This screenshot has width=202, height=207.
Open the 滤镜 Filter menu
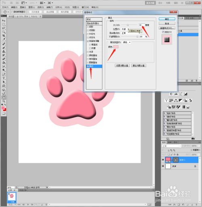point(49,7)
